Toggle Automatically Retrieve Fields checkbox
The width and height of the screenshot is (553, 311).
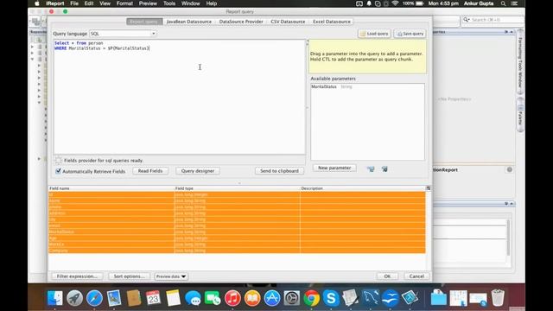point(58,171)
